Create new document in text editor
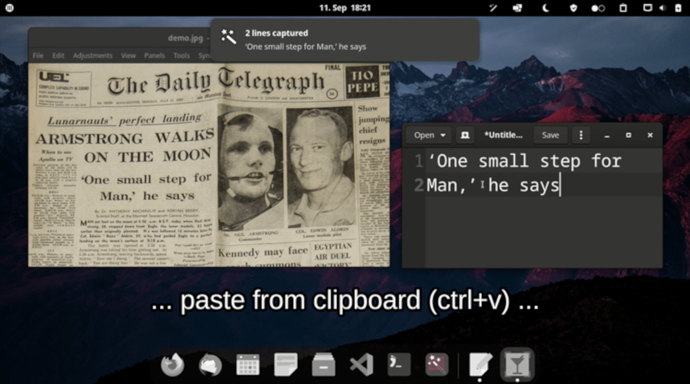This screenshot has height=384, width=690. coord(464,135)
